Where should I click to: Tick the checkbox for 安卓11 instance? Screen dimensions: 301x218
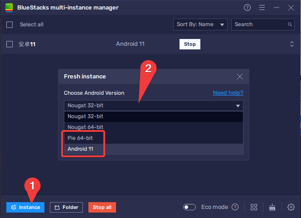click(x=10, y=44)
